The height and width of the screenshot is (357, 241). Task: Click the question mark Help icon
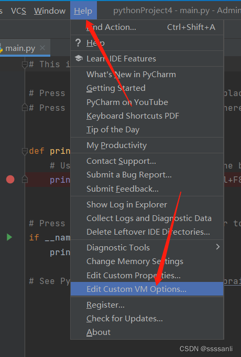[x=78, y=43]
